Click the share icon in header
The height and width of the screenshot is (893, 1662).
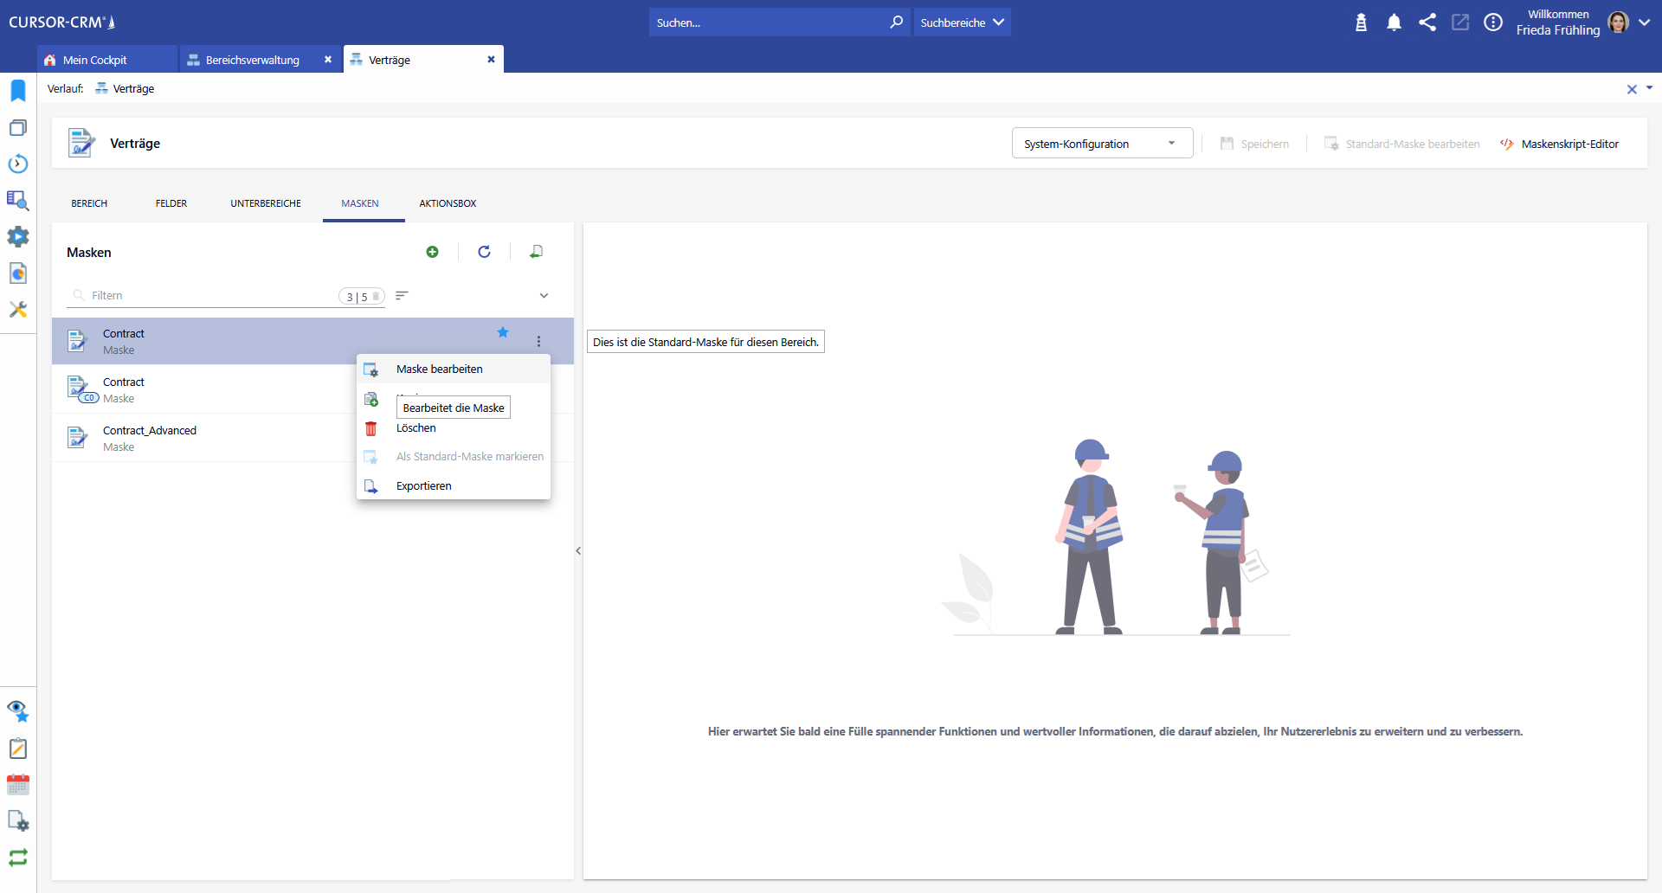click(1427, 22)
